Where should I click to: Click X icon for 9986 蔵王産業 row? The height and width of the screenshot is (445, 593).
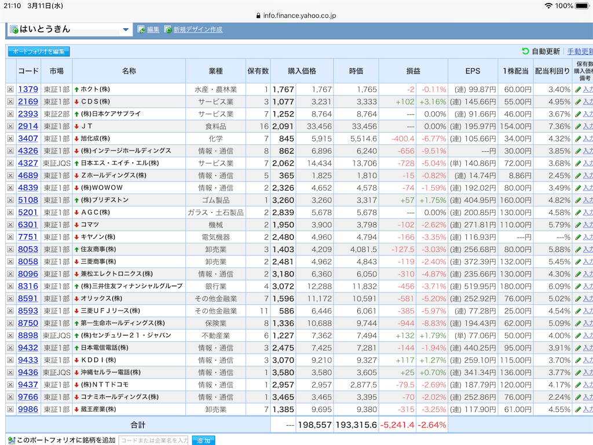(10, 409)
